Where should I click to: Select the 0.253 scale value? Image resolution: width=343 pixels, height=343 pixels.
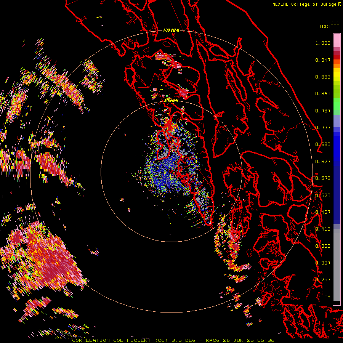click(323, 280)
